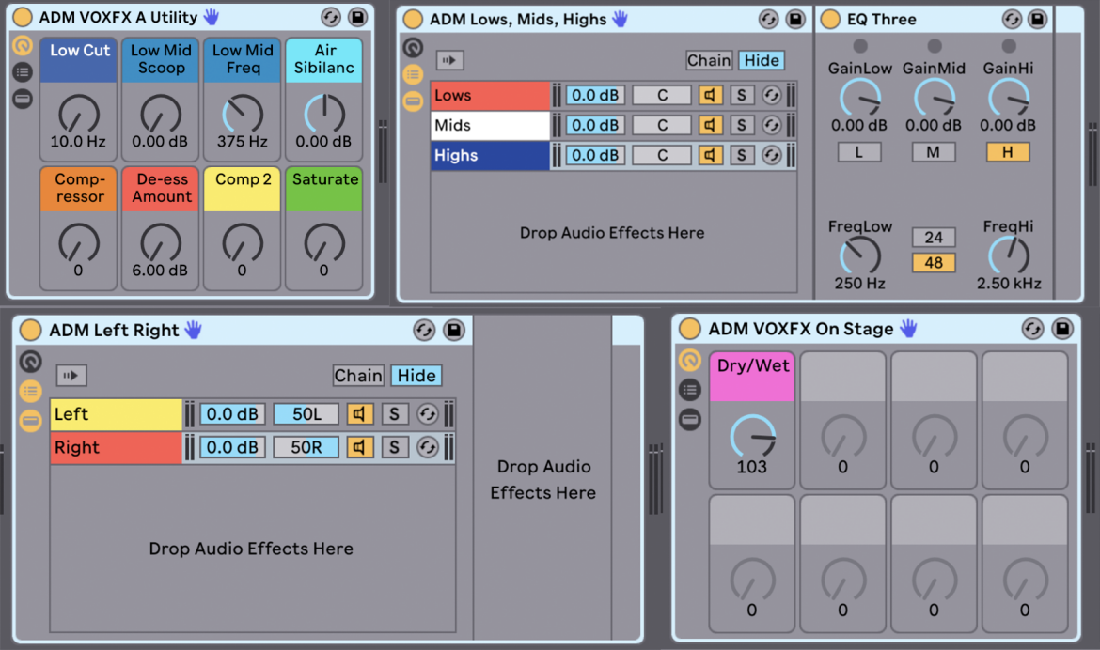Hot-swap the ADM Left Right preset
The height and width of the screenshot is (650, 1100).
[x=424, y=330]
